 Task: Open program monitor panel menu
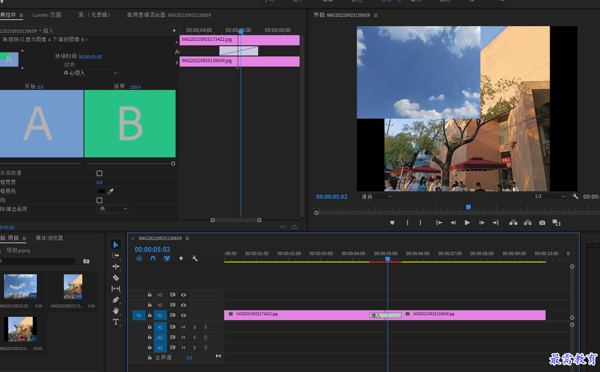pos(376,15)
